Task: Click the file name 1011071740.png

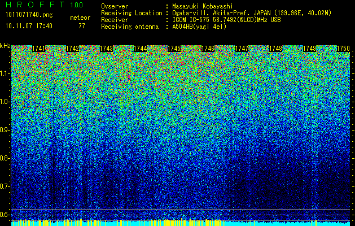Action: pos(29,15)
